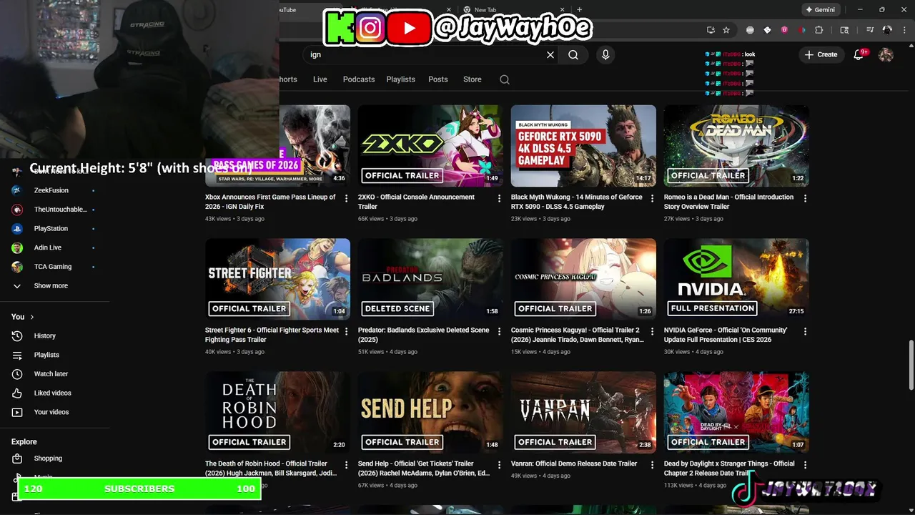The height and width of the screenshot is (515, 915).
Task: Open 'Vanran: Official Demo Release Date Trailer' title
Action: (574, 463)
